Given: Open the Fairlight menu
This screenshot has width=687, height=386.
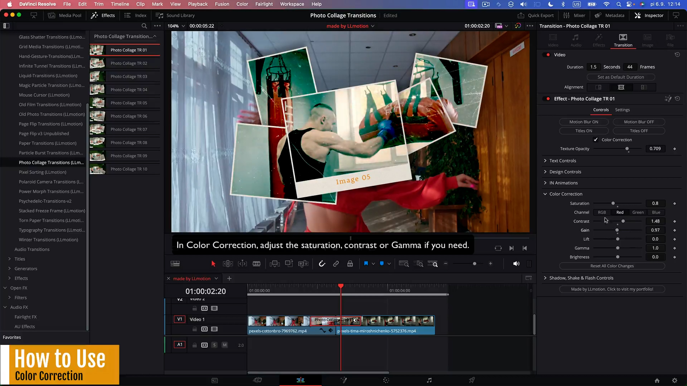Looking at the screenshot, I should (x=264, y=4).
